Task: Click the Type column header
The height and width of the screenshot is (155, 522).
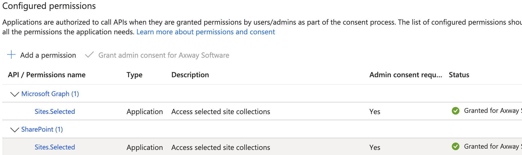Action: coord(134,75)
